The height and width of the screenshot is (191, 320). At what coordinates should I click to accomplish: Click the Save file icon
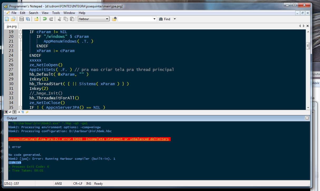(22, 19)
